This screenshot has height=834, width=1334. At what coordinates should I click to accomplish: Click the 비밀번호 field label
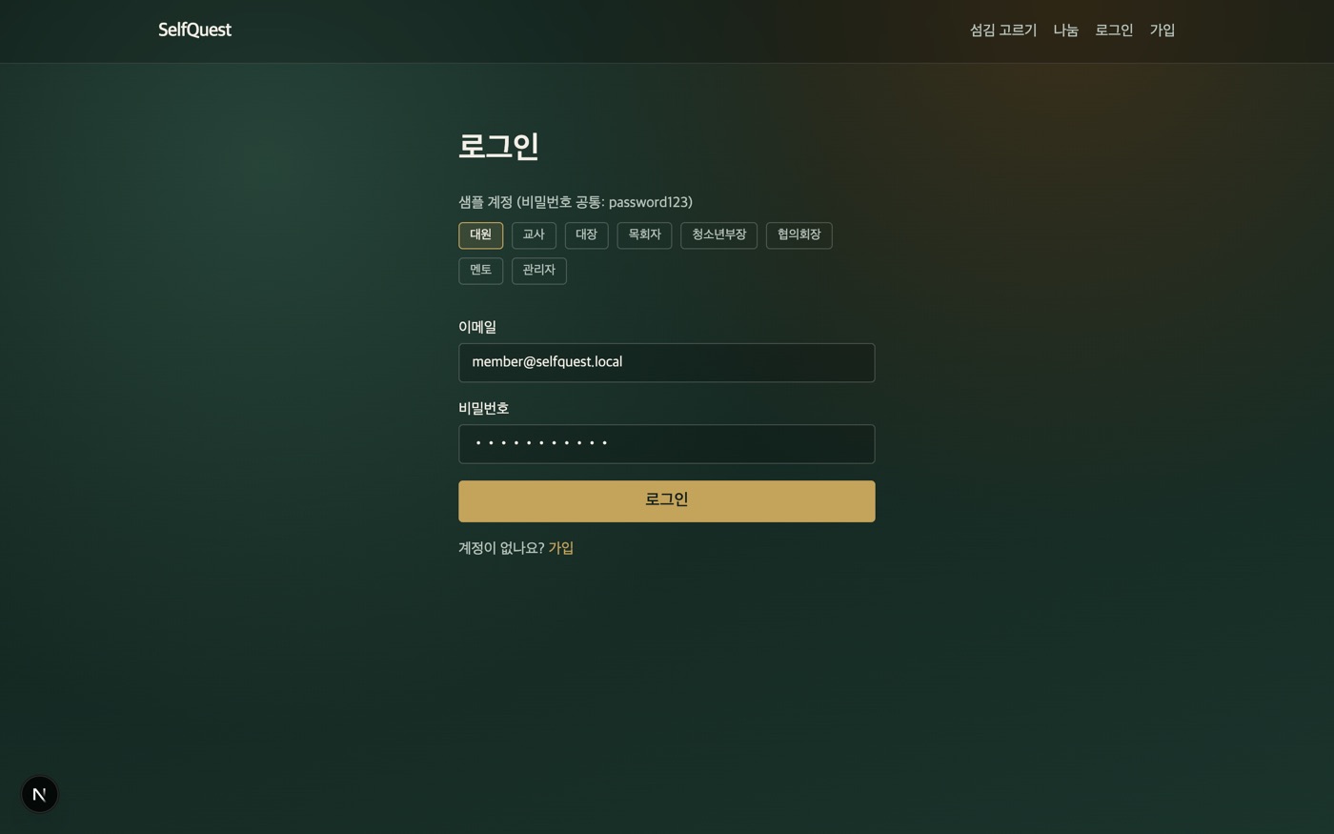pyautogui.click(x=483, y=408)
